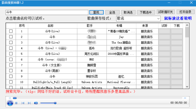Click song name 斗牛(女生版)
This screenshot has width=196, height=109.
click(52, 65)
